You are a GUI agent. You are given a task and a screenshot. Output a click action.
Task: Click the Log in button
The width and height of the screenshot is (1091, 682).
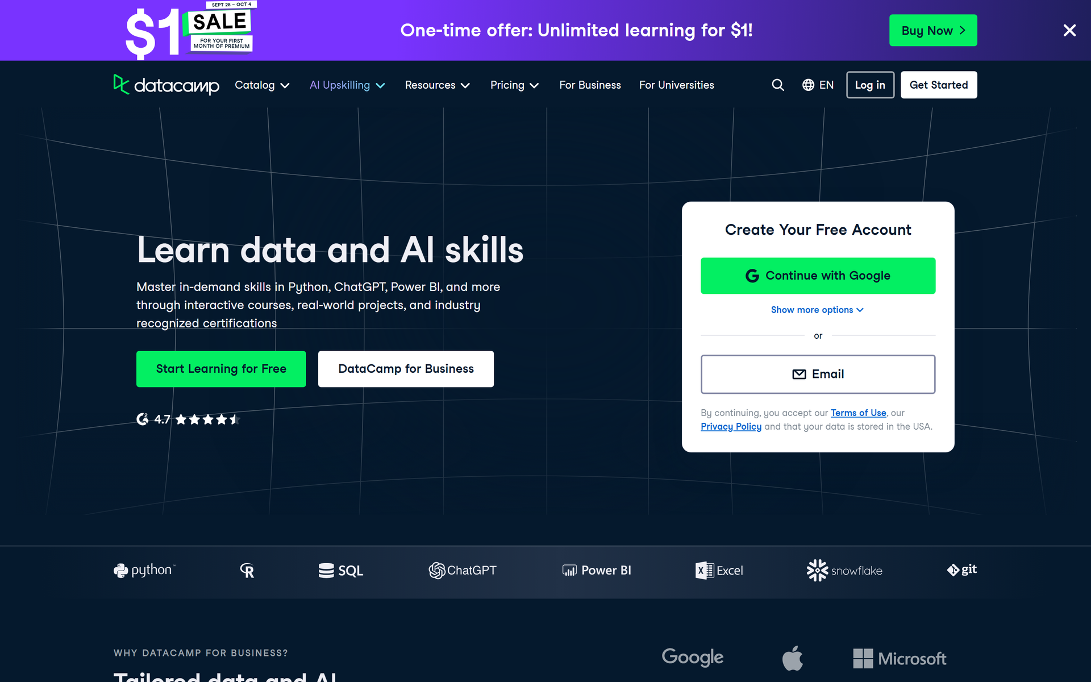(870, 85)
